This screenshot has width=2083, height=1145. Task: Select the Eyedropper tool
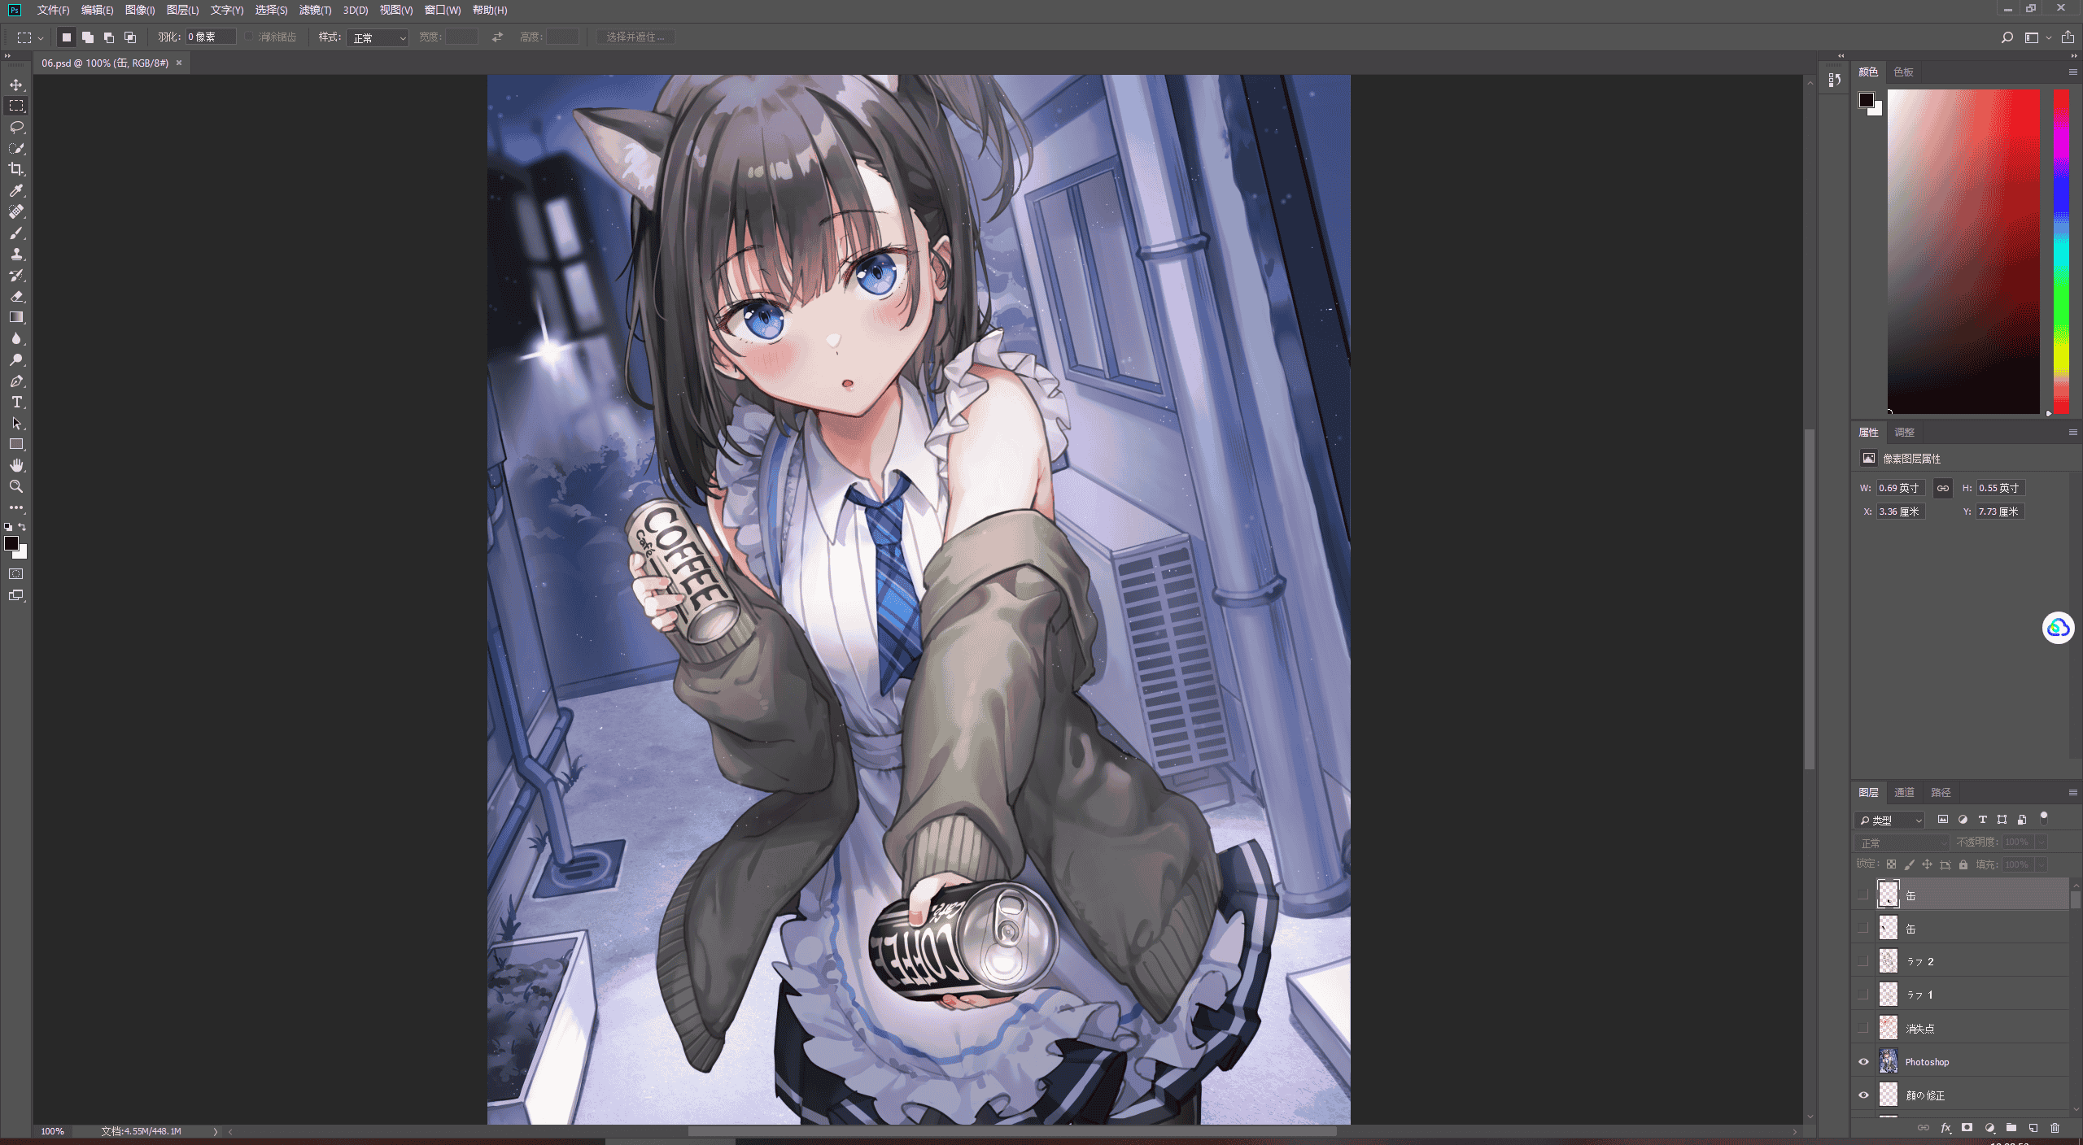pos(16,190)
